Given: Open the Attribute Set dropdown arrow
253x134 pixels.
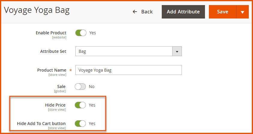Looking at the screenshot, I should click(x=177, y=51).
